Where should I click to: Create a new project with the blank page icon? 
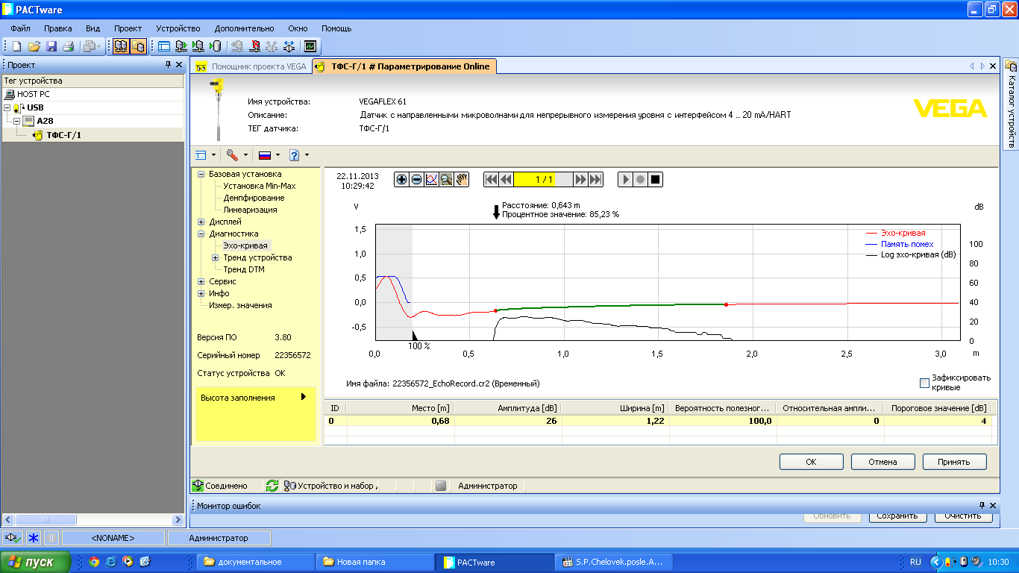click(16, 46)
